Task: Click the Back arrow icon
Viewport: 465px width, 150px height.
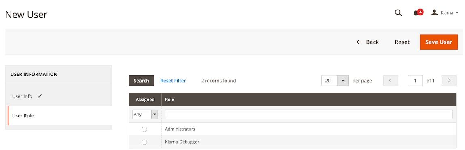Action: pyautogui.click(x=359, y=42)
